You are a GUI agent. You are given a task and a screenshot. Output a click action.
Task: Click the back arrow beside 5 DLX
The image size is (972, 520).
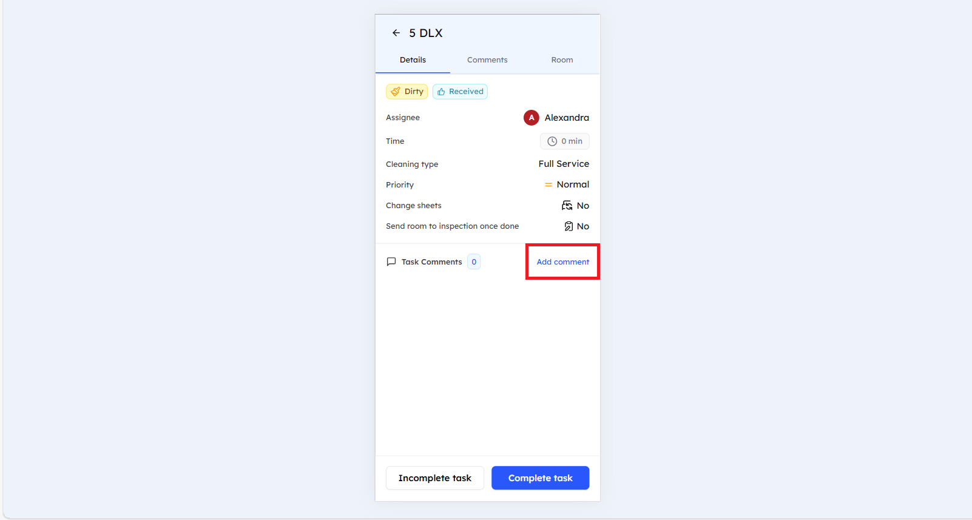[396, 33]
